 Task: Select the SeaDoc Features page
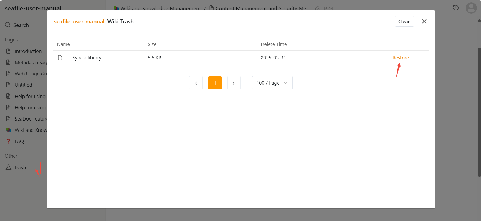click(x=31, y=119)
